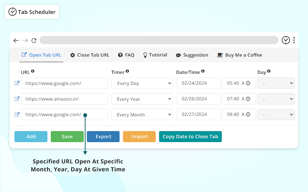This screenshot has width=308, height=192.
Task: Click the 02/24/2024 date field
Action: 199,83
